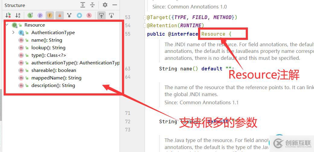Click line number 71 in gutter
Viewport: 314px width, 152px height.
(127, 113)
